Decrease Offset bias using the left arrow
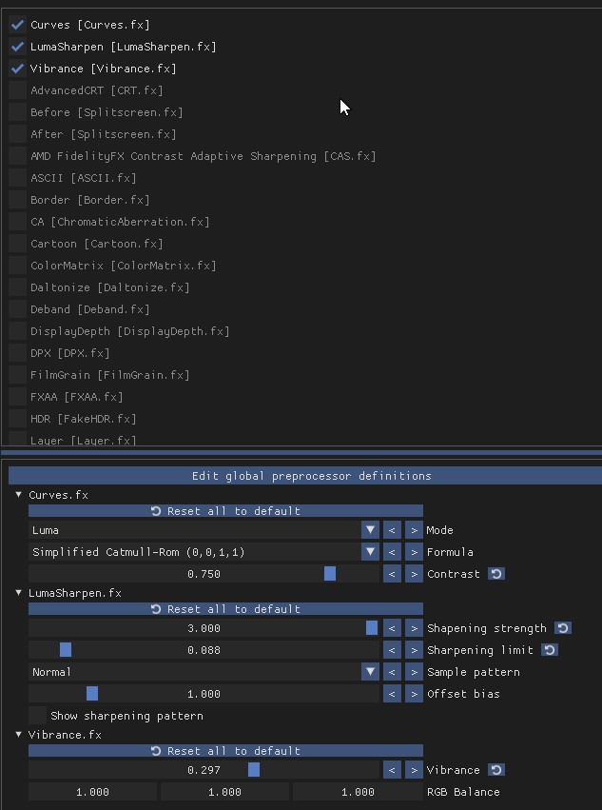This screenshot has height=810, width=602. click(392, 694)
